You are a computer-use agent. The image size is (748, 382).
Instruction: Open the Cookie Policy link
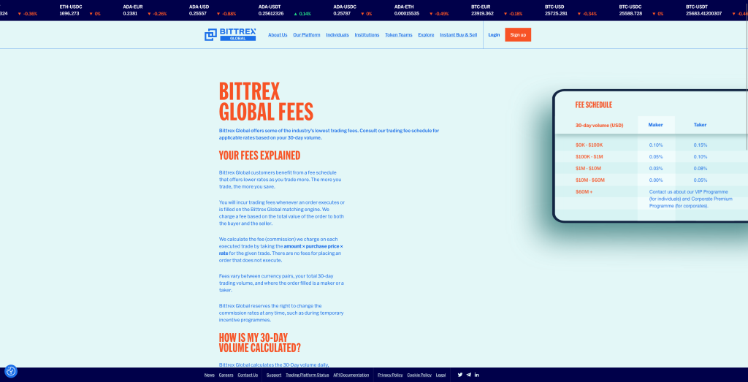[419, 375]
